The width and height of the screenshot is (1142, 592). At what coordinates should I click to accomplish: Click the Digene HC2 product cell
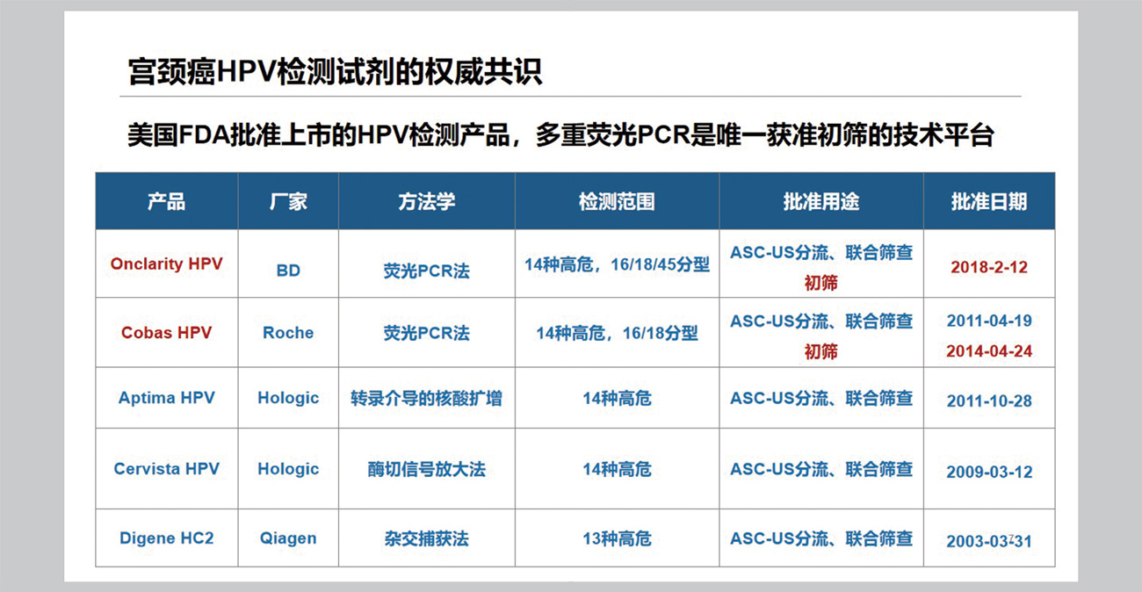(x=166, y=538)
